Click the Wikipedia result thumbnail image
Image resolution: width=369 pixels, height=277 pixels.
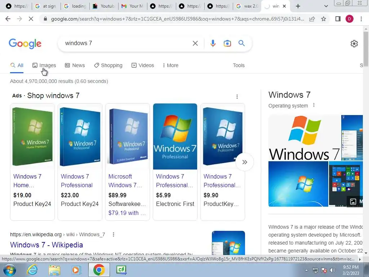pos(228,243)
